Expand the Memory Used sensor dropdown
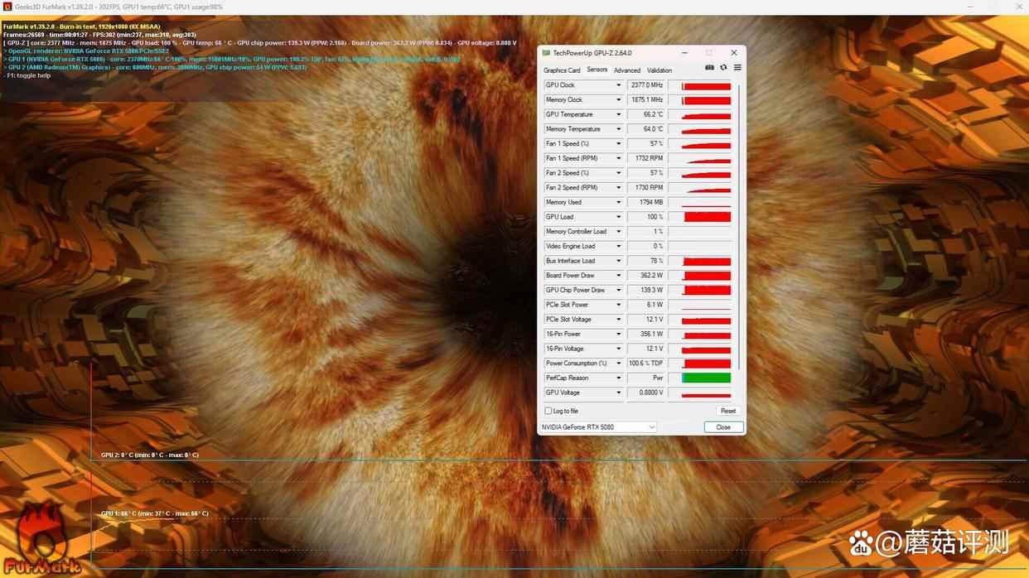1029x578 pixels. coord(618,202)
